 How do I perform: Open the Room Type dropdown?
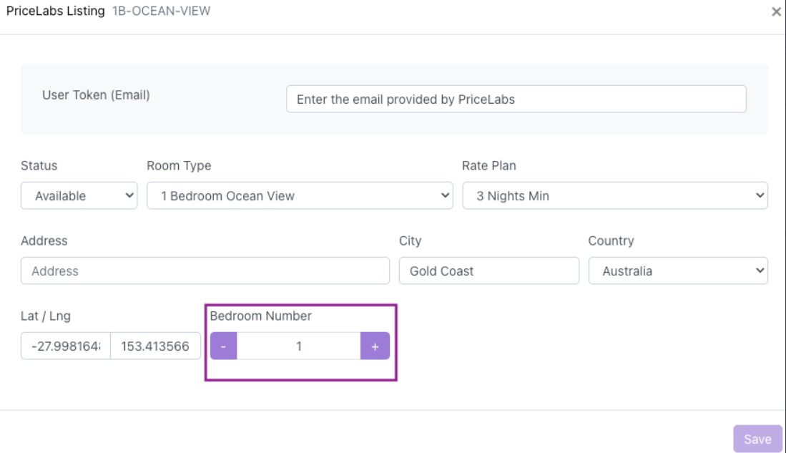300,195
